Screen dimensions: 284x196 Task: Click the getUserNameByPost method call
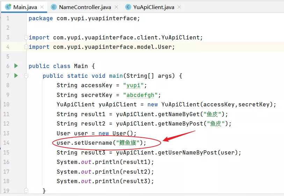coord(188,152)
